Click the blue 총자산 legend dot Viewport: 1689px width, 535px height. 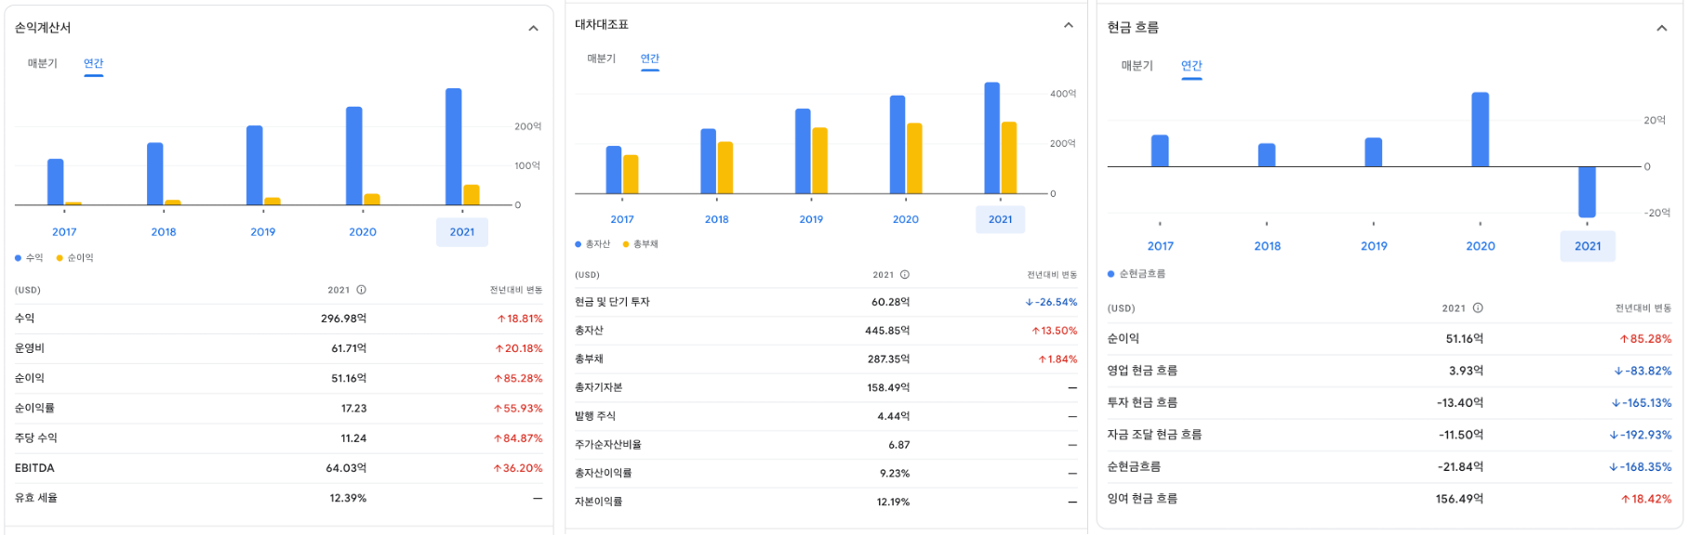point(579,244)
